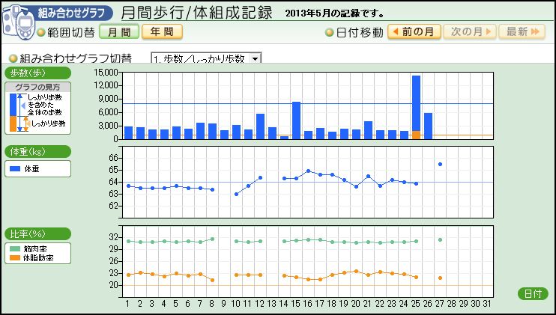The width and height of the screenshot is (556, 315).
Task: Click the yellow bullet beside 範囲切替
Action: [x=41, y=33]
